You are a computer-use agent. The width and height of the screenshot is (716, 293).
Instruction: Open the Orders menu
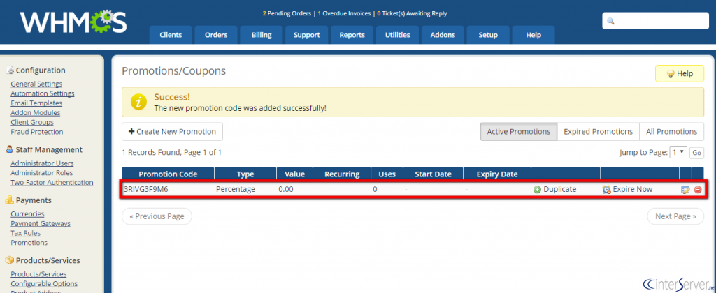217,35
